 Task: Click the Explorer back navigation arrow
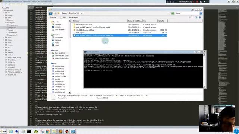(x=50, y=13)
